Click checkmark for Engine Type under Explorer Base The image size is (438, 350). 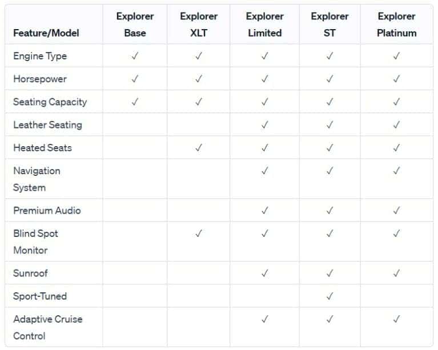click(x=135, y=56)
